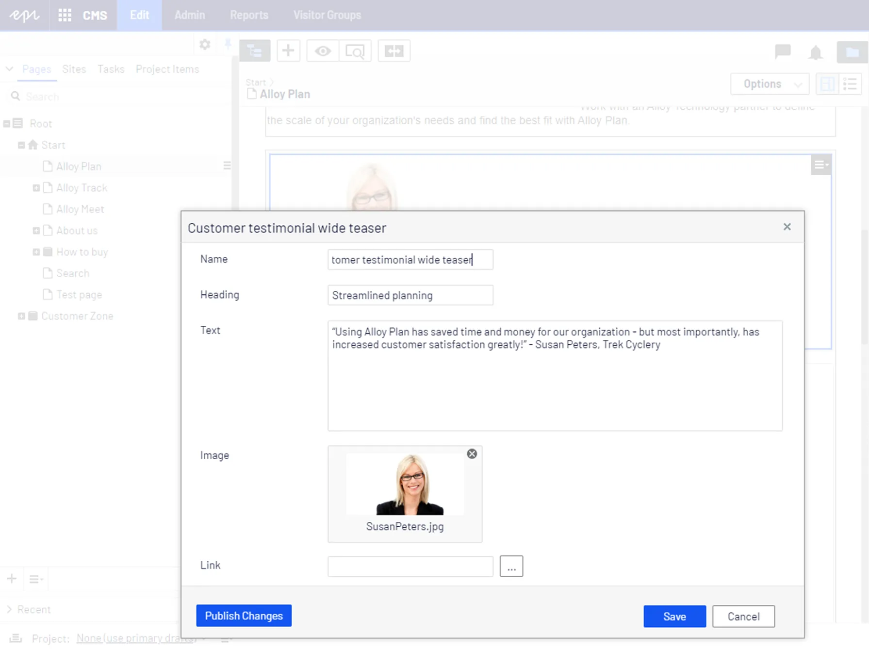Focus the Name input field
This screenshot has height=652, width=869.
point(410,260)
